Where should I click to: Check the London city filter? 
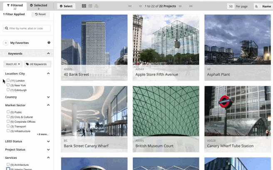click(x=8, y=80)
